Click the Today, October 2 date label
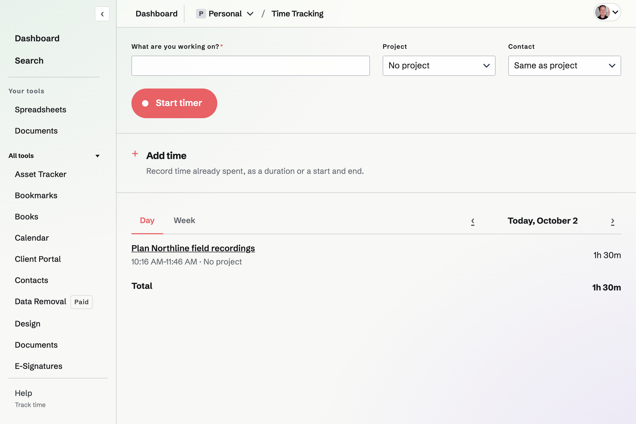 coord(542,221)
